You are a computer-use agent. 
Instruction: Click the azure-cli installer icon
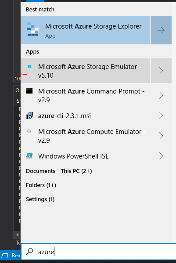click(29, 115)
